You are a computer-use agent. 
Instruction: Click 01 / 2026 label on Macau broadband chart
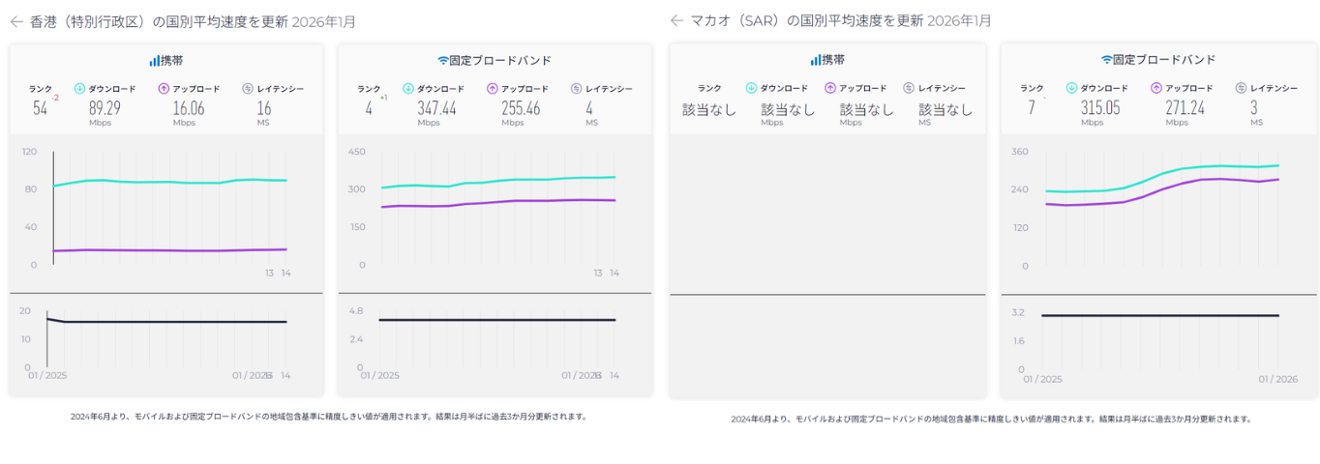(1277, 379)
